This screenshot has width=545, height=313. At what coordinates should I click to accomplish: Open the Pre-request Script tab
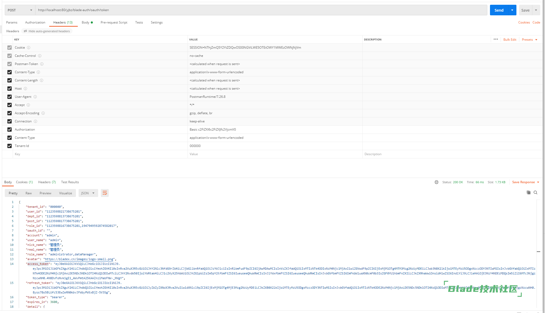[114, 22]
